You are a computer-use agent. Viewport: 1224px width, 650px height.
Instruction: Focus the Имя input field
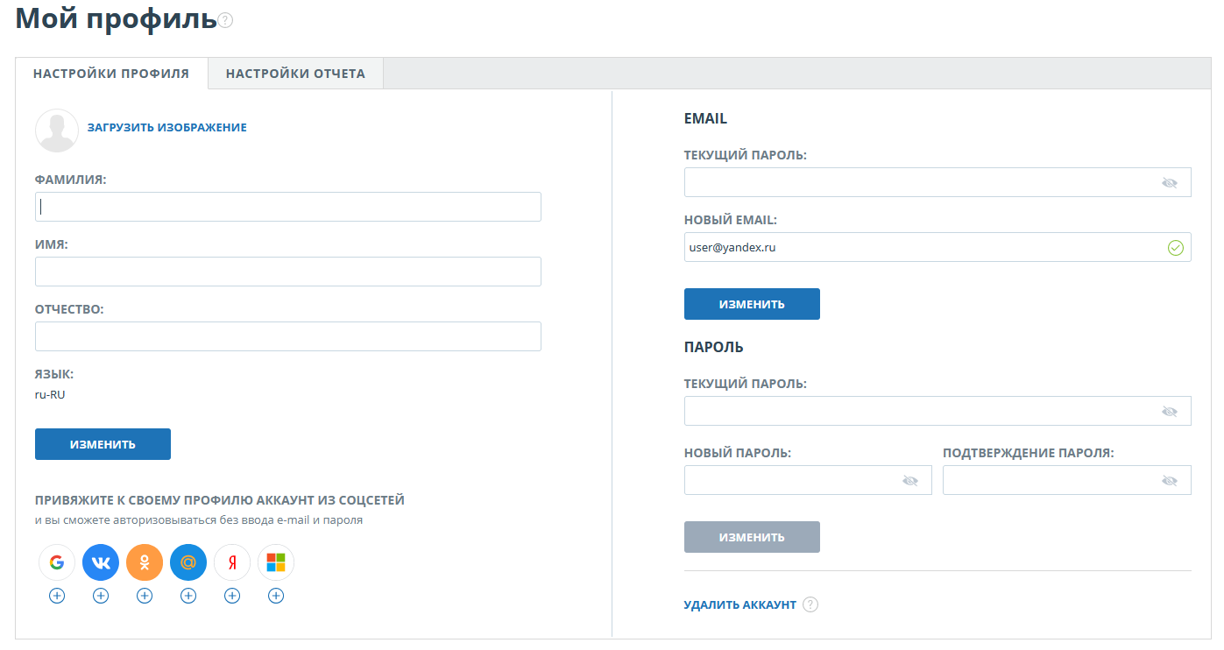[x=287, y=272]
